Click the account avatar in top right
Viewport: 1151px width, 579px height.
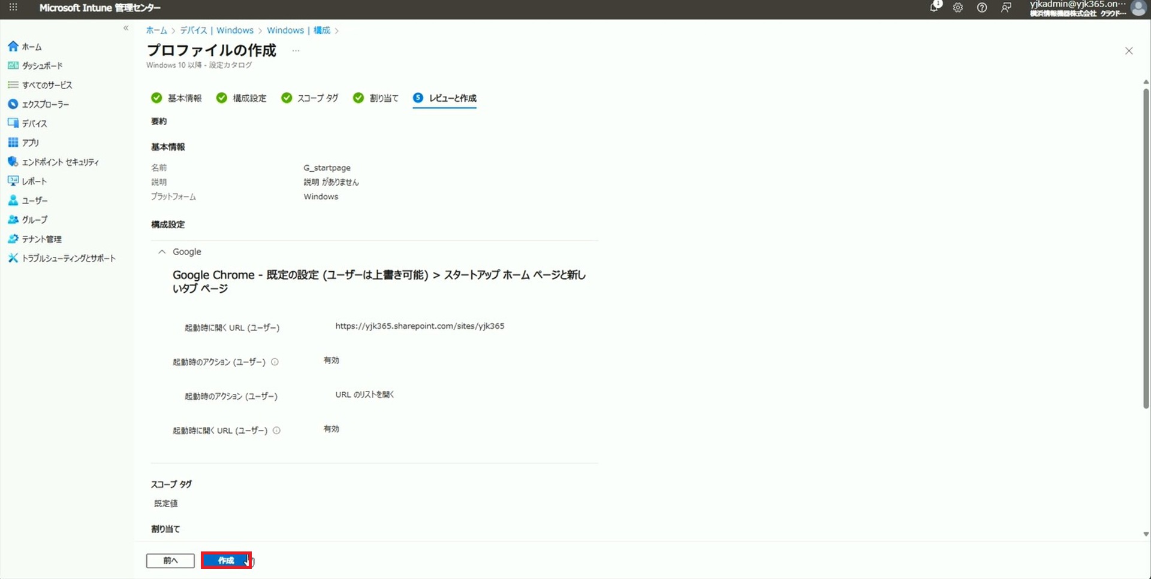coord(1138,8)
